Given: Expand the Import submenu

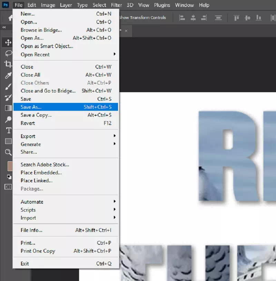Looking at the screenshot, I should pos(66,218).
